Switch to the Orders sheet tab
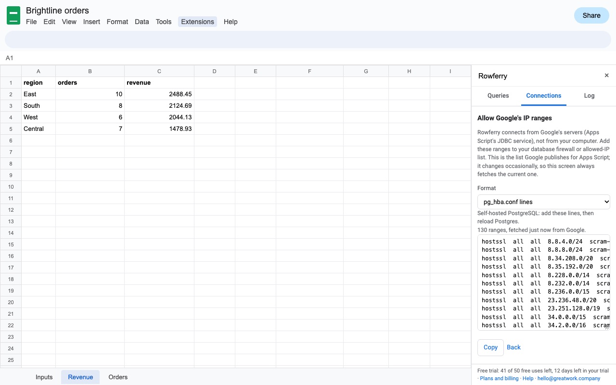This screenshot has width=616, height=385. click(118, 377)
